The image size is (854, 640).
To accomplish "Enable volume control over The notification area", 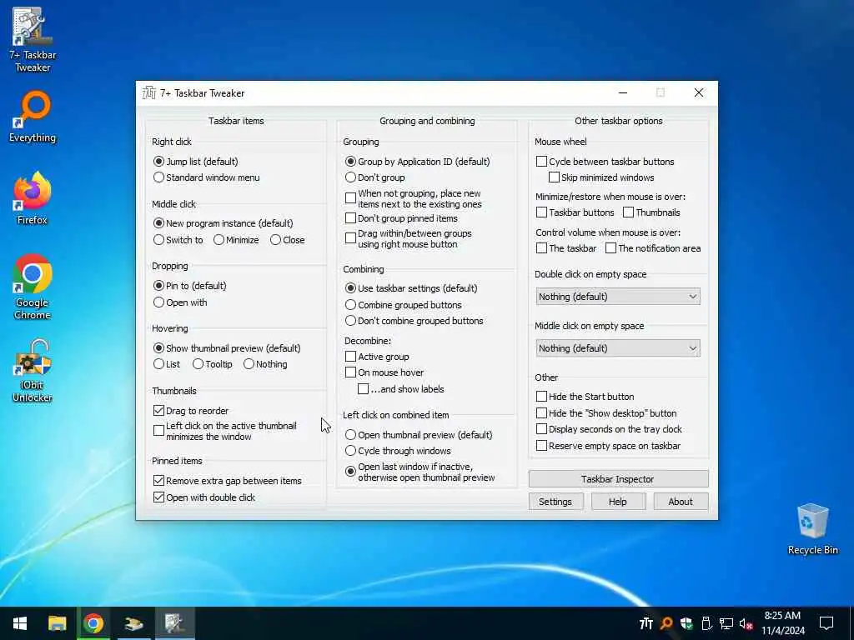I will coord(611,248).
